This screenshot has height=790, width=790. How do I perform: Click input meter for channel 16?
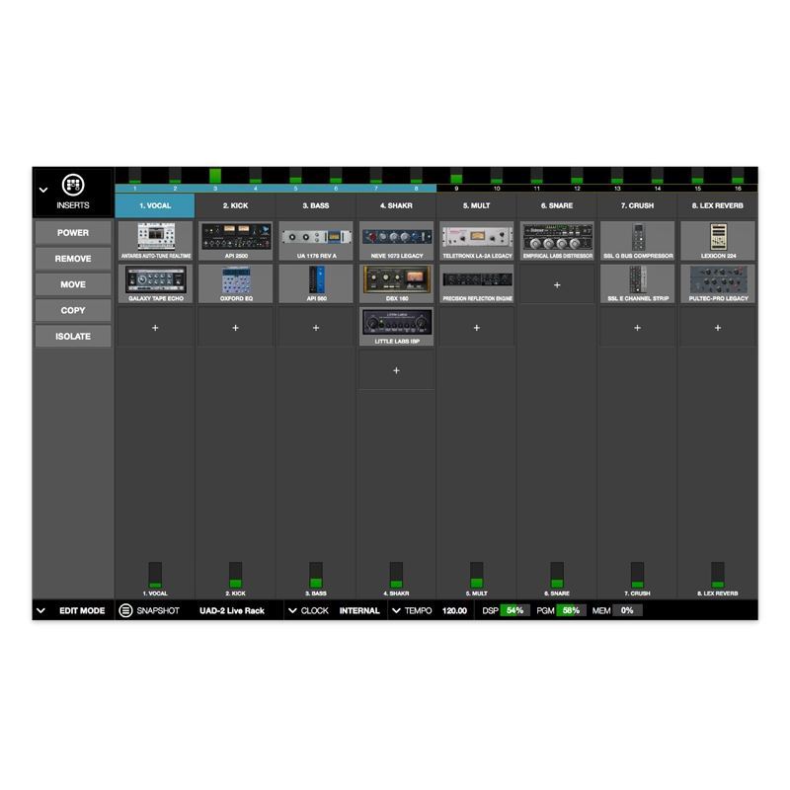(738, 176)
